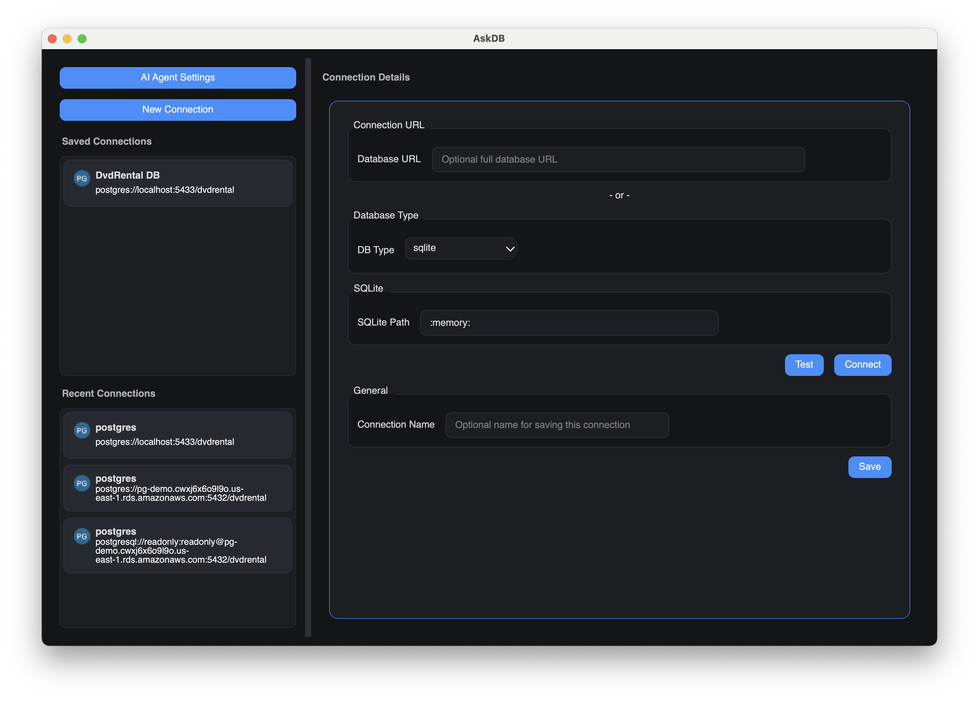Image resolution: width=979 pixels, height=701 pixels.
Task: Select the pg-demo Amazon RDS recent connection
Action: click(178, 488)
